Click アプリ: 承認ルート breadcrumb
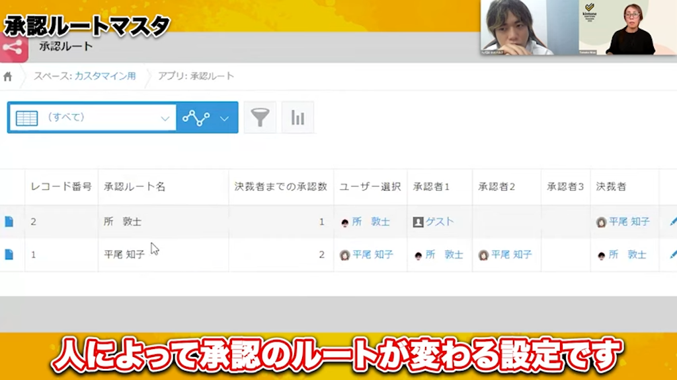The image size is (677, 380). click(196, 77)
